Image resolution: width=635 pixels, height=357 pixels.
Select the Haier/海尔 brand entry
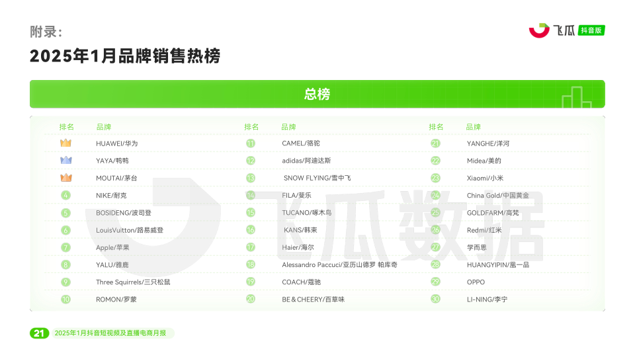tap(298, 247)
